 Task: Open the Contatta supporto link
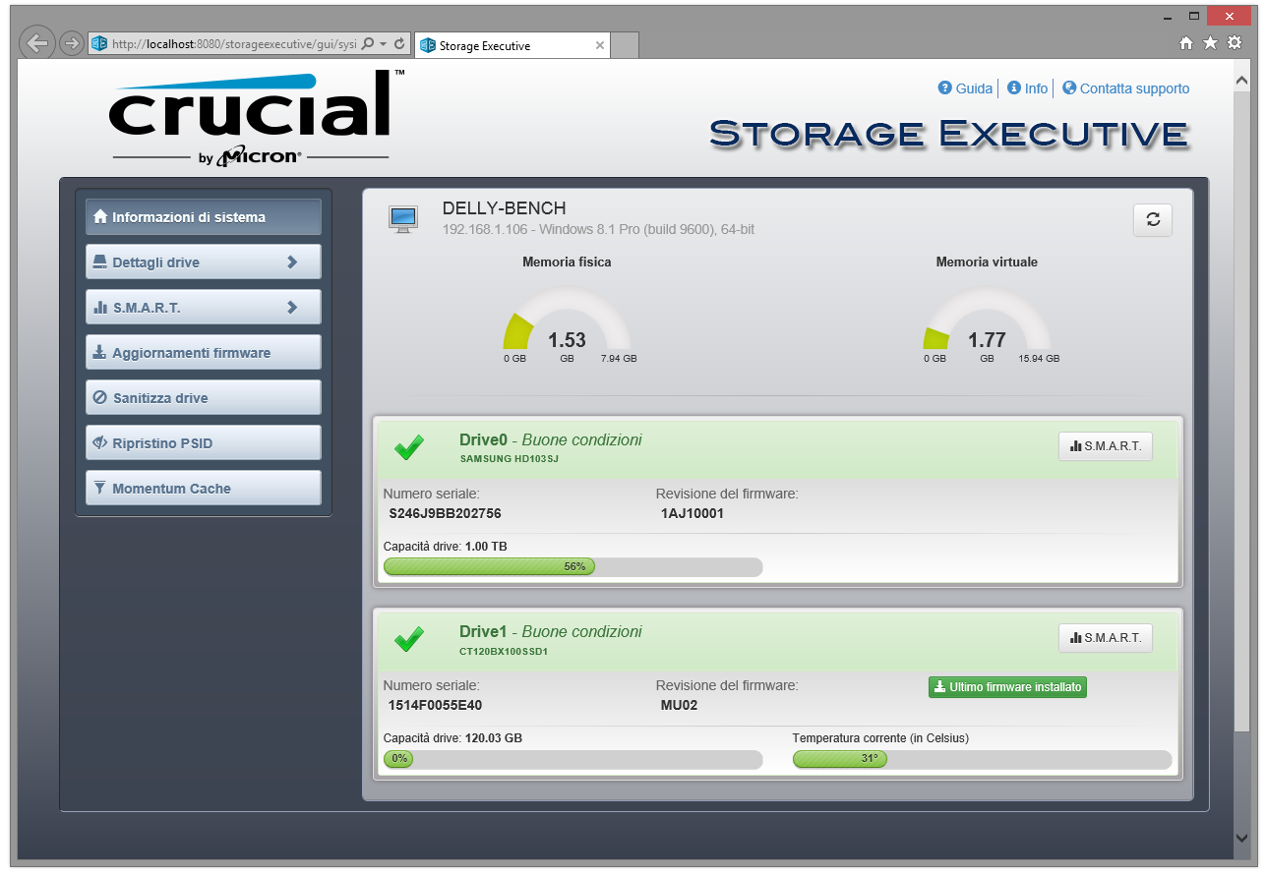(1134, 88)
